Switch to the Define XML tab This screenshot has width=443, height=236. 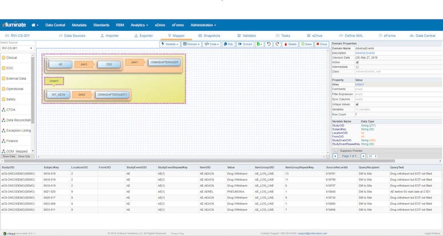(x=350, y=36)
